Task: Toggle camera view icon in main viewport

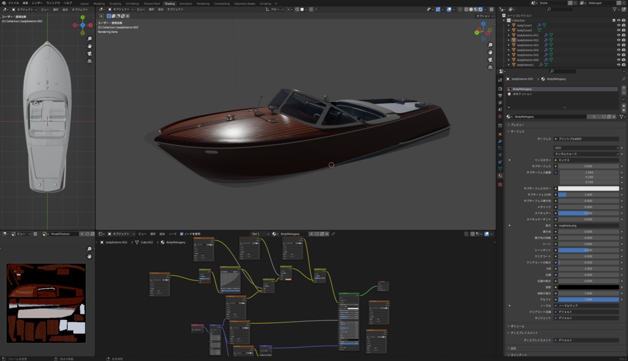Action: pos(490,60)
